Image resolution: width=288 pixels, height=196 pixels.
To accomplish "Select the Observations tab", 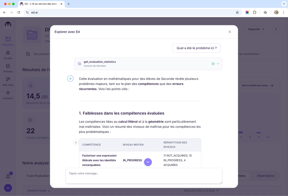I will click(x=266, y=176).
